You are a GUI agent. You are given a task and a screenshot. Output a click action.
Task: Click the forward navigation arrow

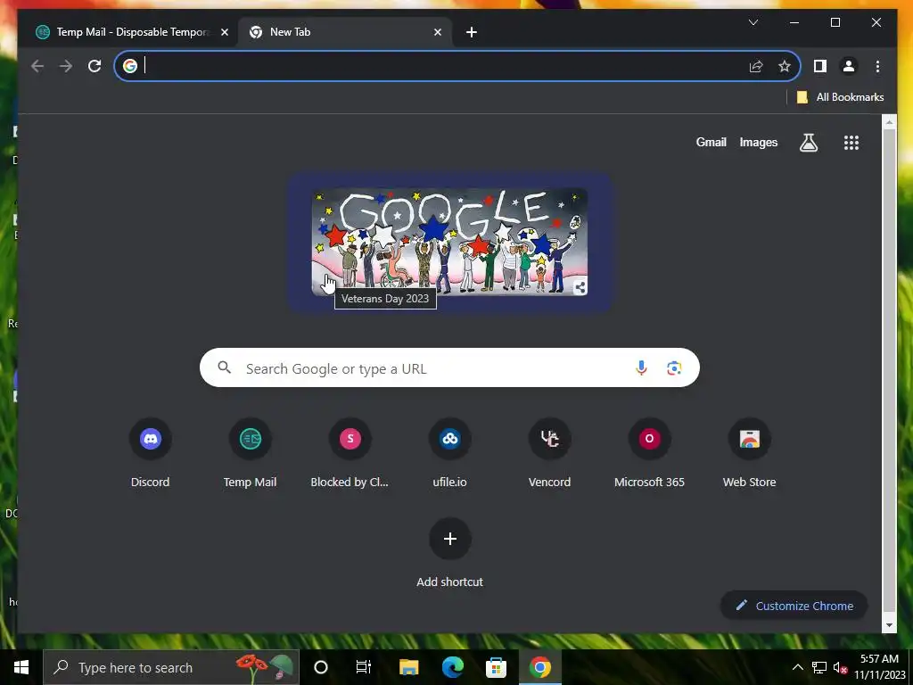tap(66, 66)
